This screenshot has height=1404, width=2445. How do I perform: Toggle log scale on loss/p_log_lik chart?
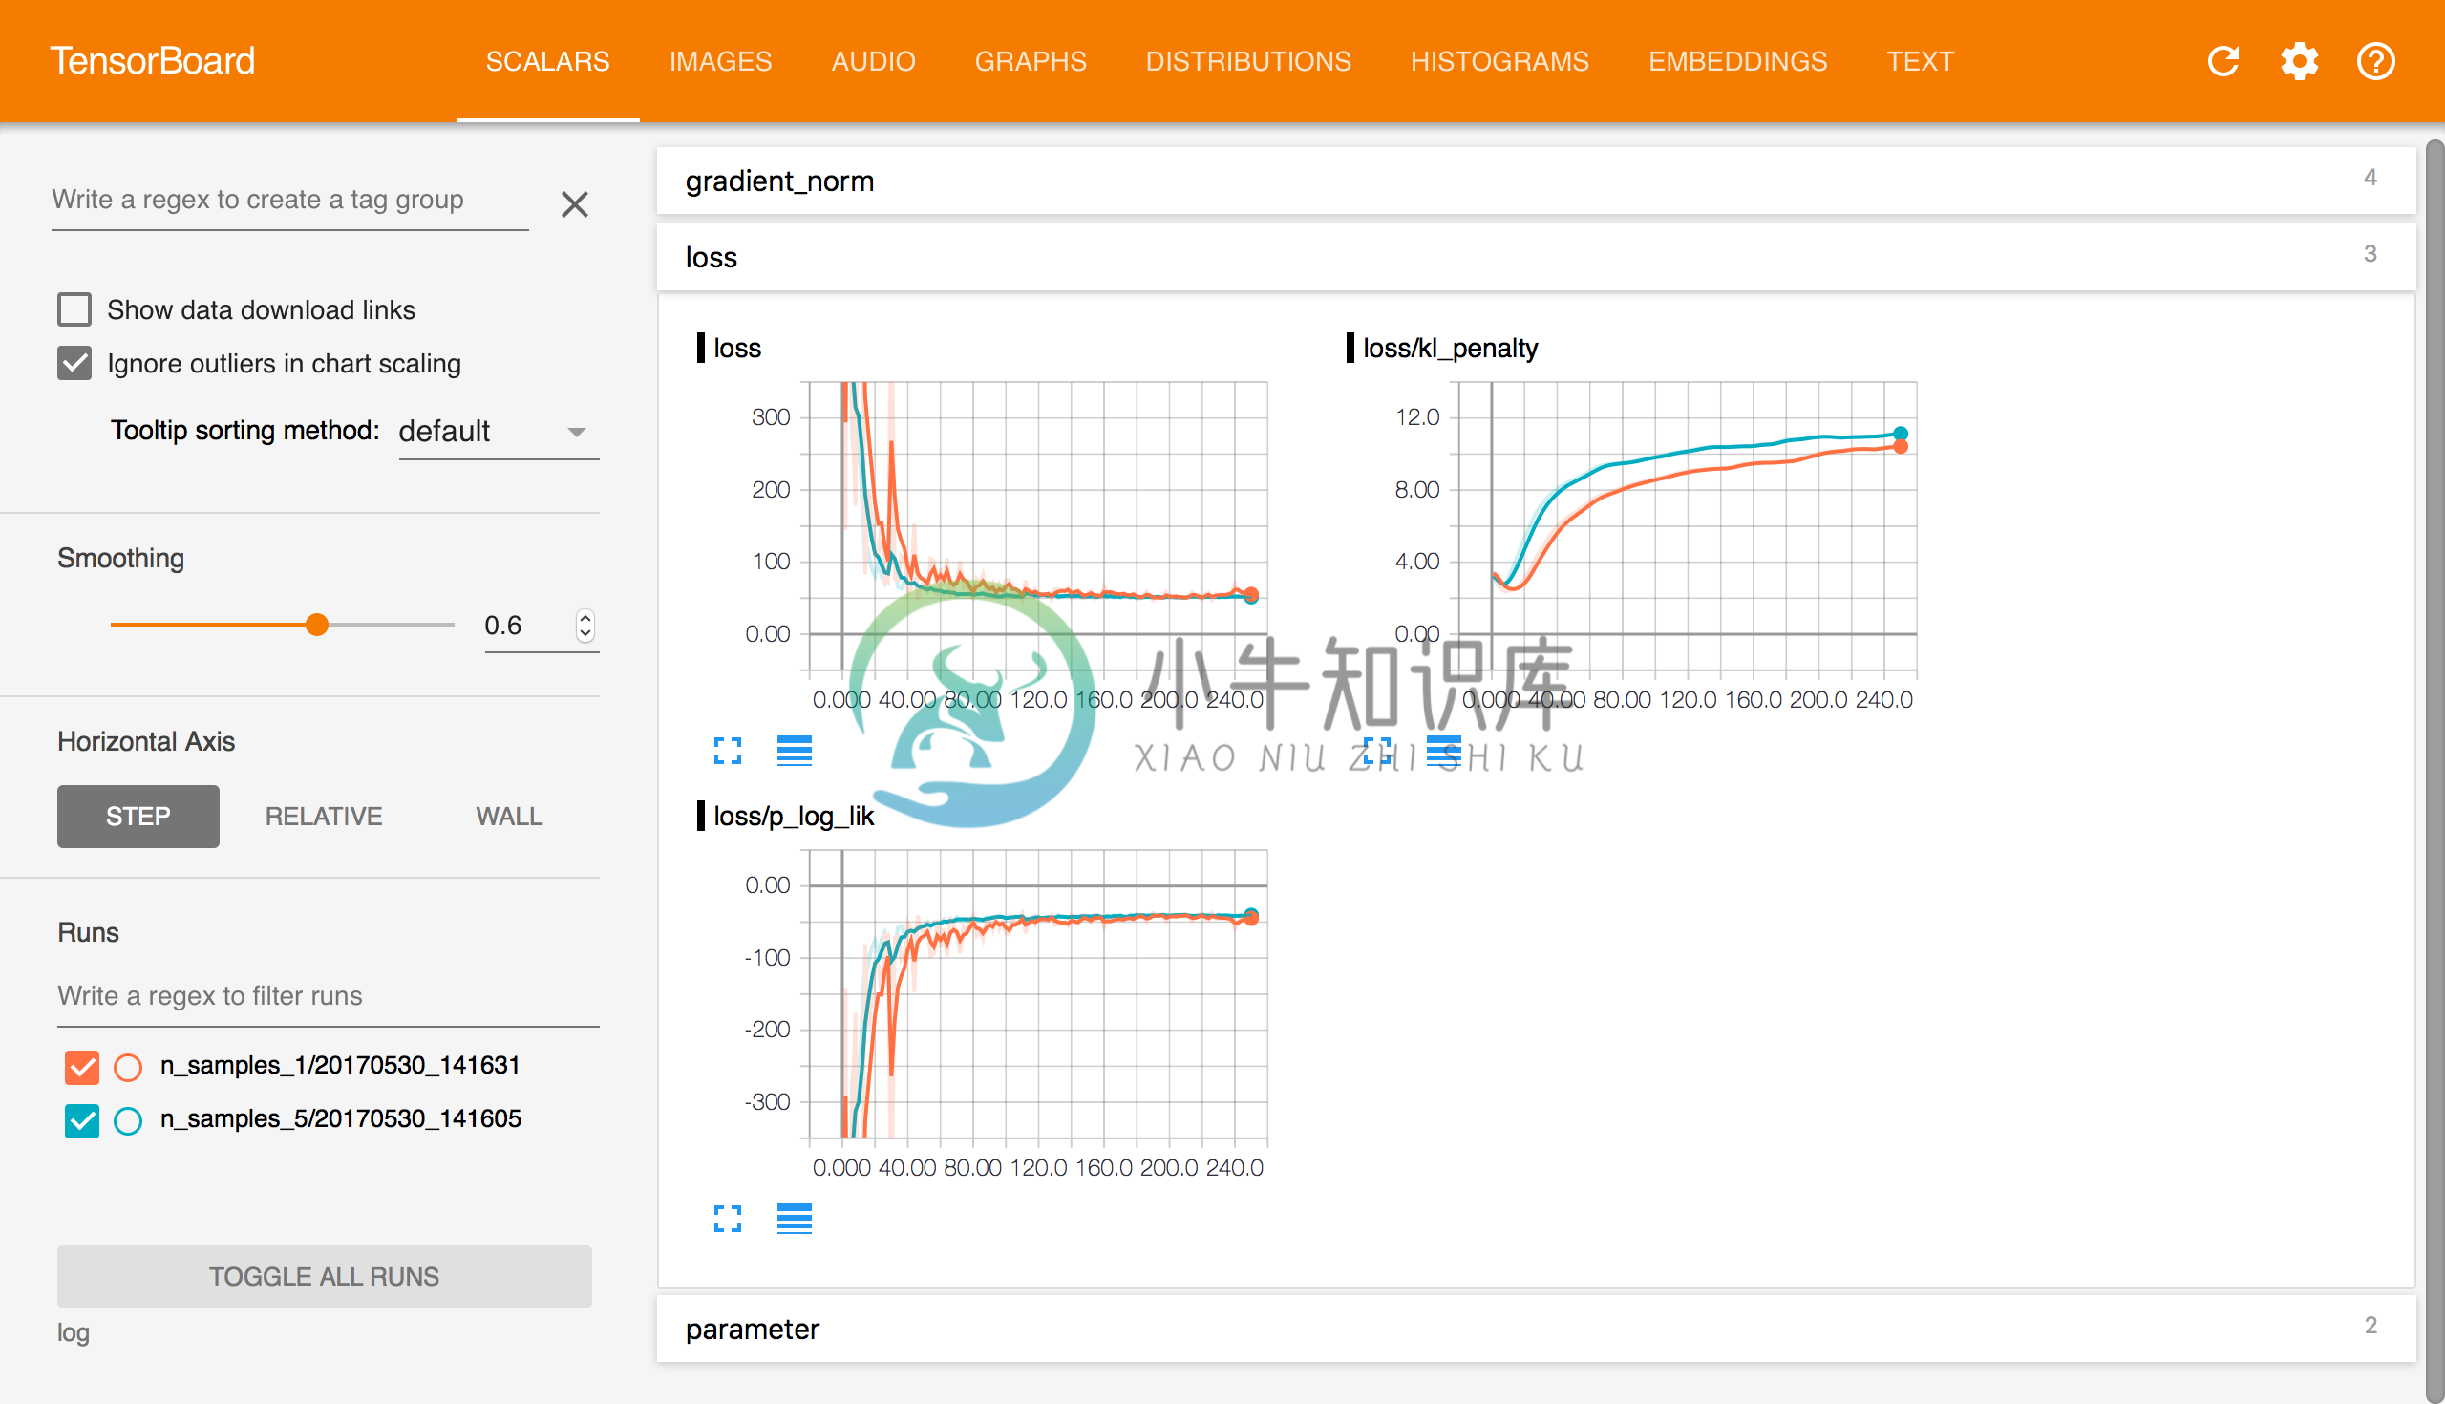(x=795, y=1218)
